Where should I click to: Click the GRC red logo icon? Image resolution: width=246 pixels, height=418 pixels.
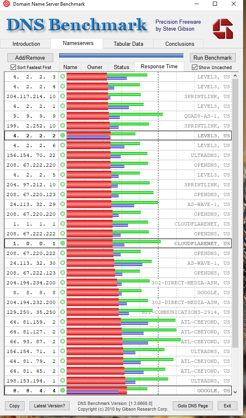[223, 29]
